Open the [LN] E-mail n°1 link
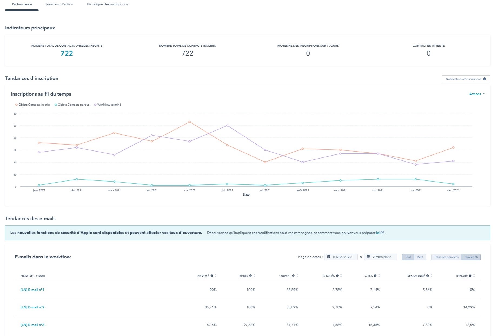The width and height of the screenshot is (494, 336). [32, 290]
